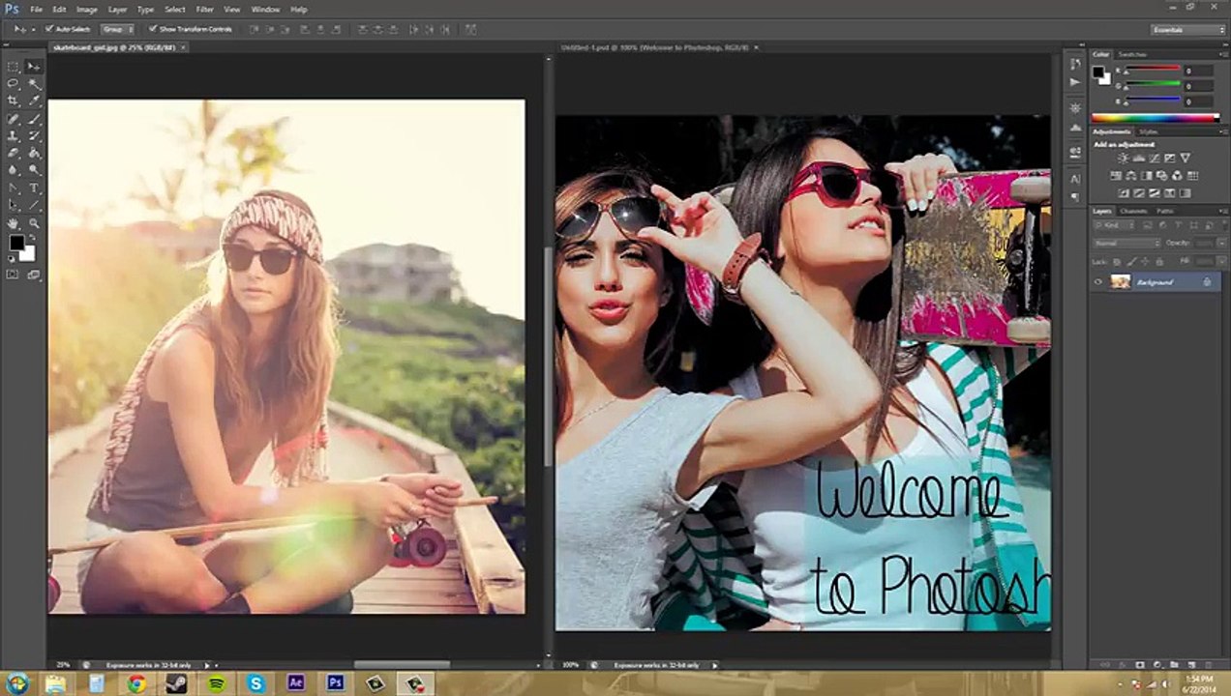The height and width of the screenshot is (696, 1231).
Task: Select the Magic Wand tool
Action: [x=32, y=83]
